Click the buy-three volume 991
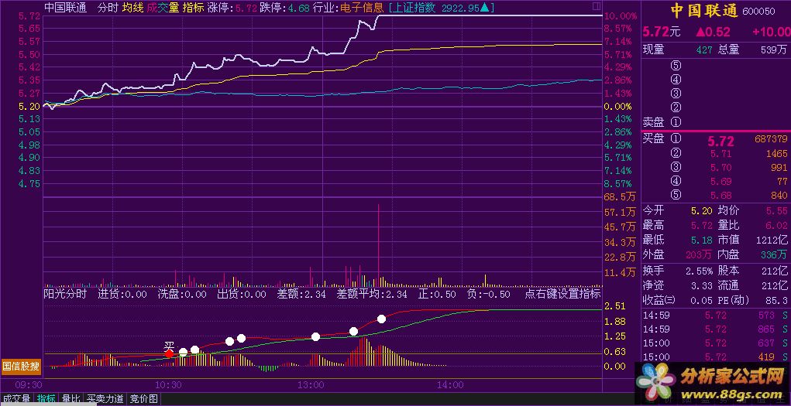The height and width of the screenshot is (406, 791). point(779,167)
